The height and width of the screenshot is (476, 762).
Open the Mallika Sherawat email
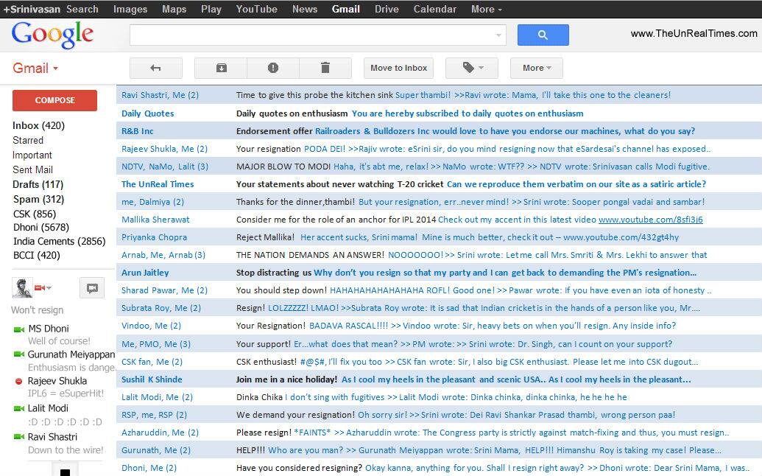[439, 220]
